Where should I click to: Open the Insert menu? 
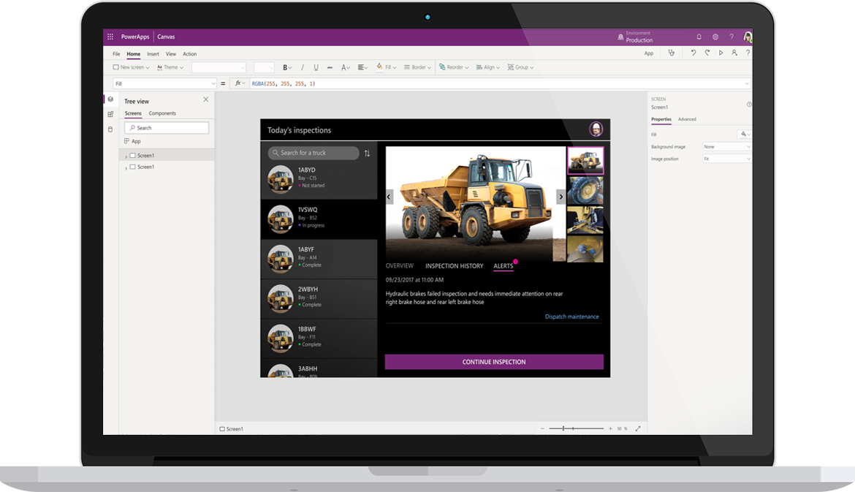click(152, 53)
